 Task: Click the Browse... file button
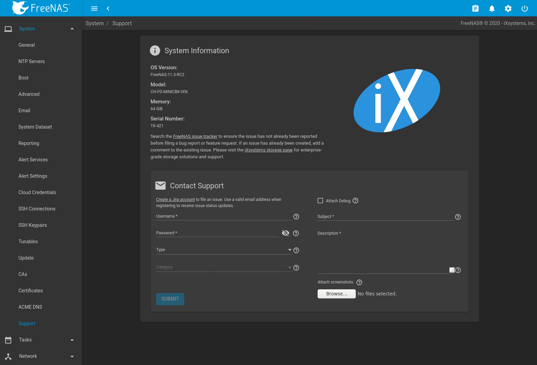tap(336, 294)
